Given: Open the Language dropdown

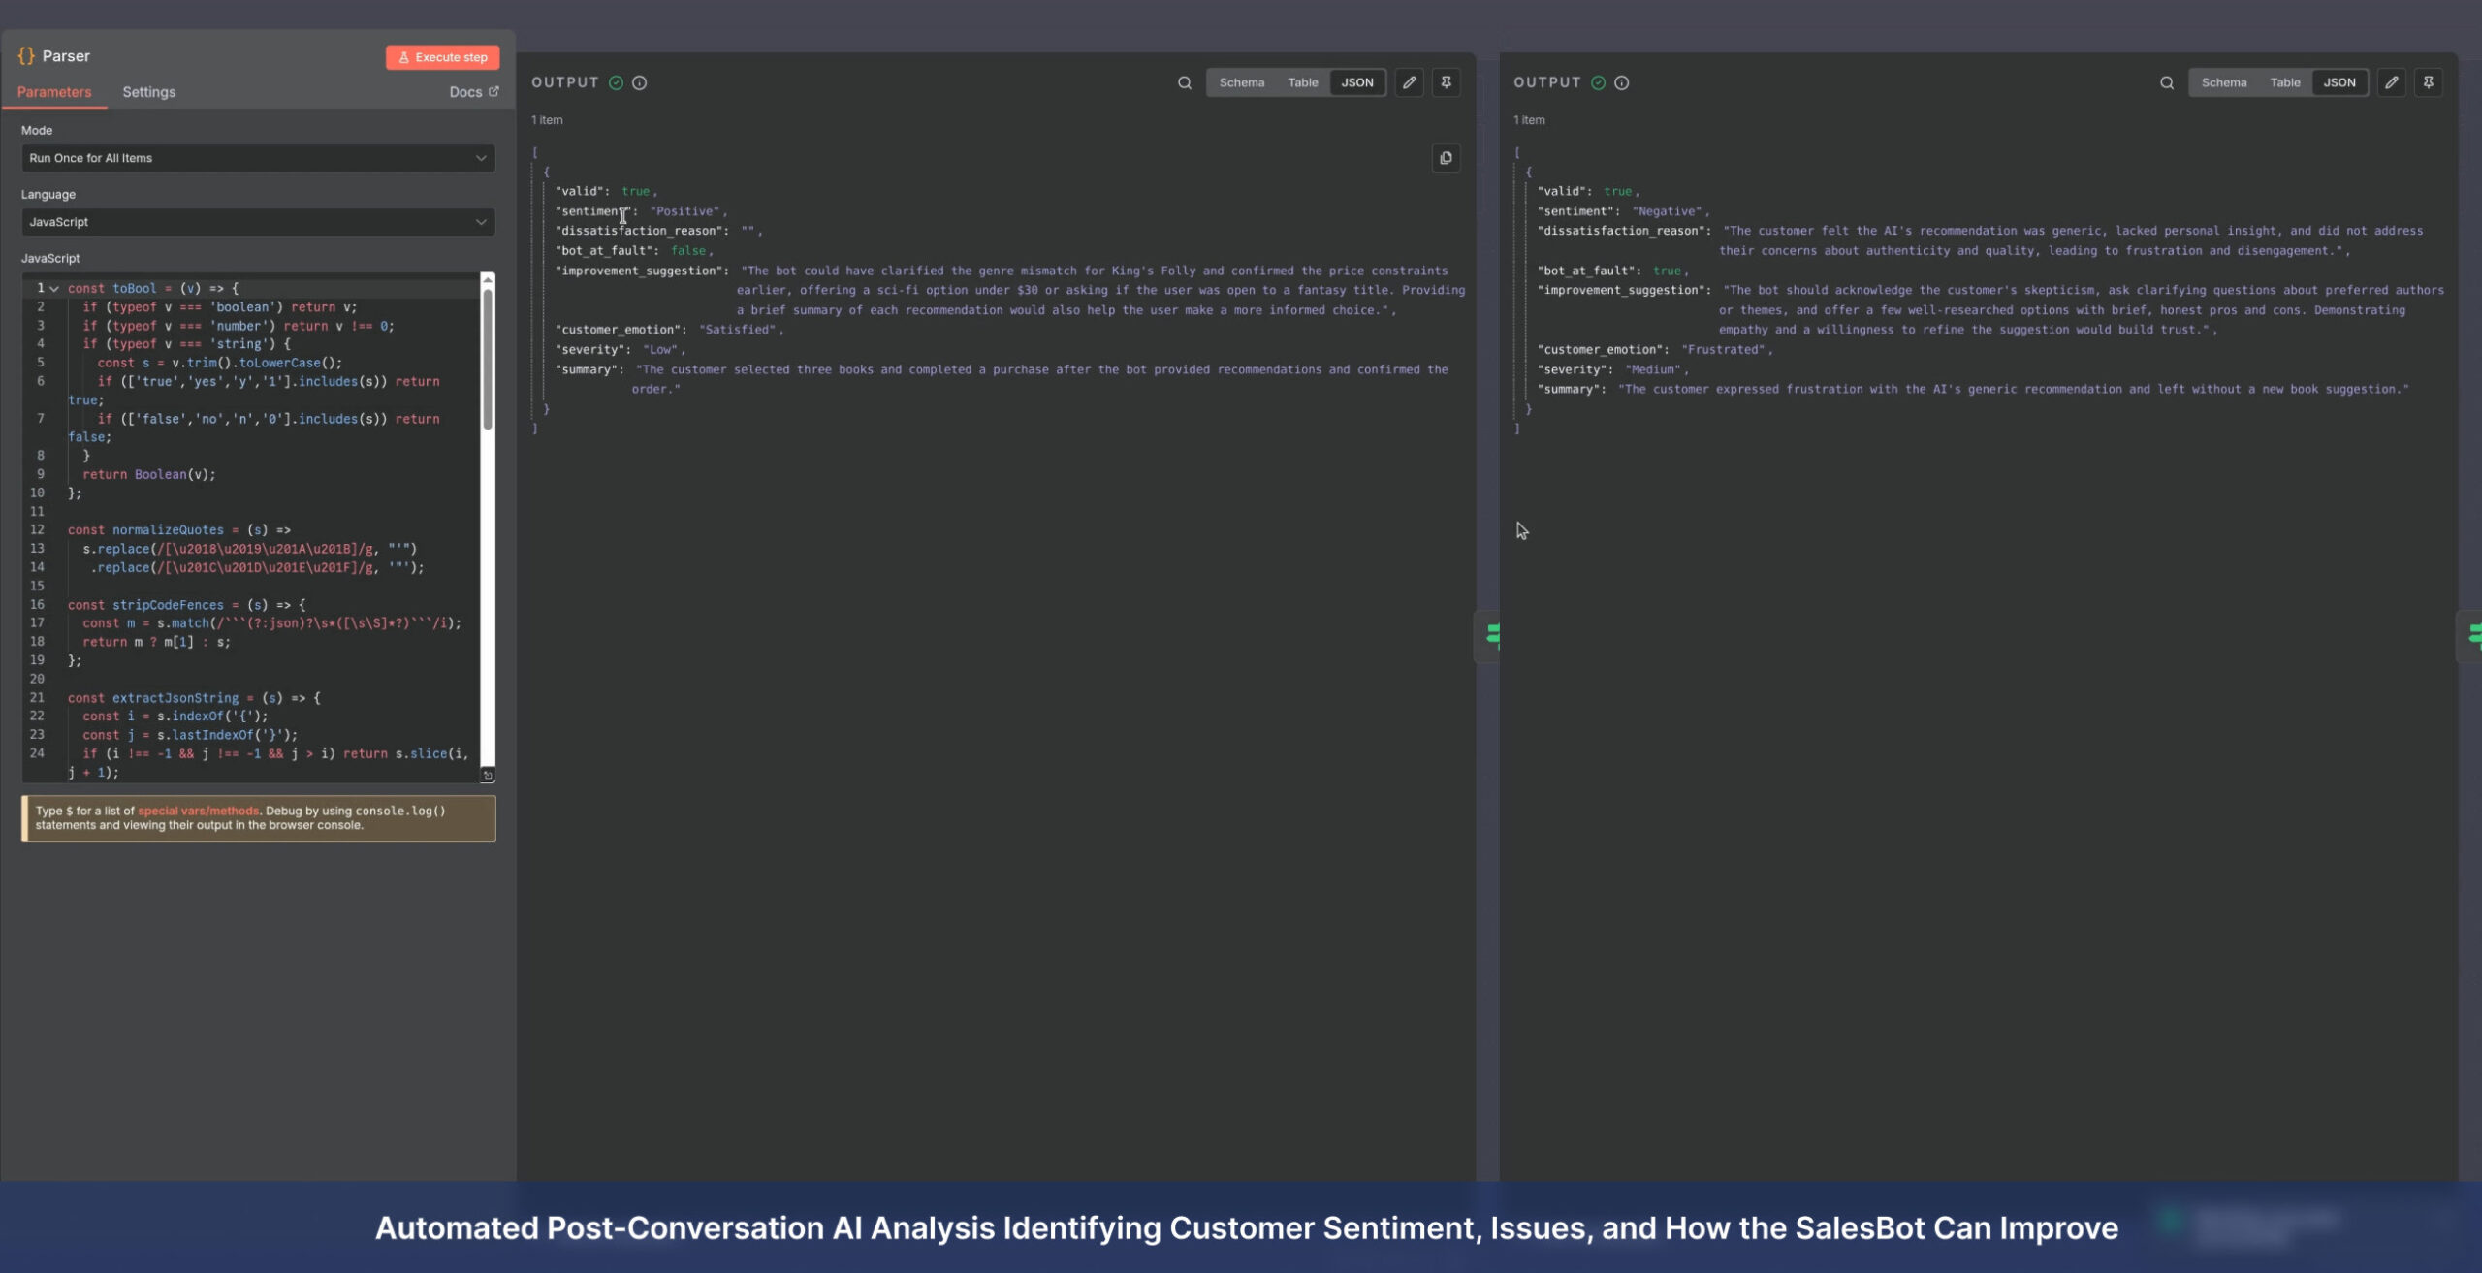Looking at the screenshot, I should click(258, 222).
